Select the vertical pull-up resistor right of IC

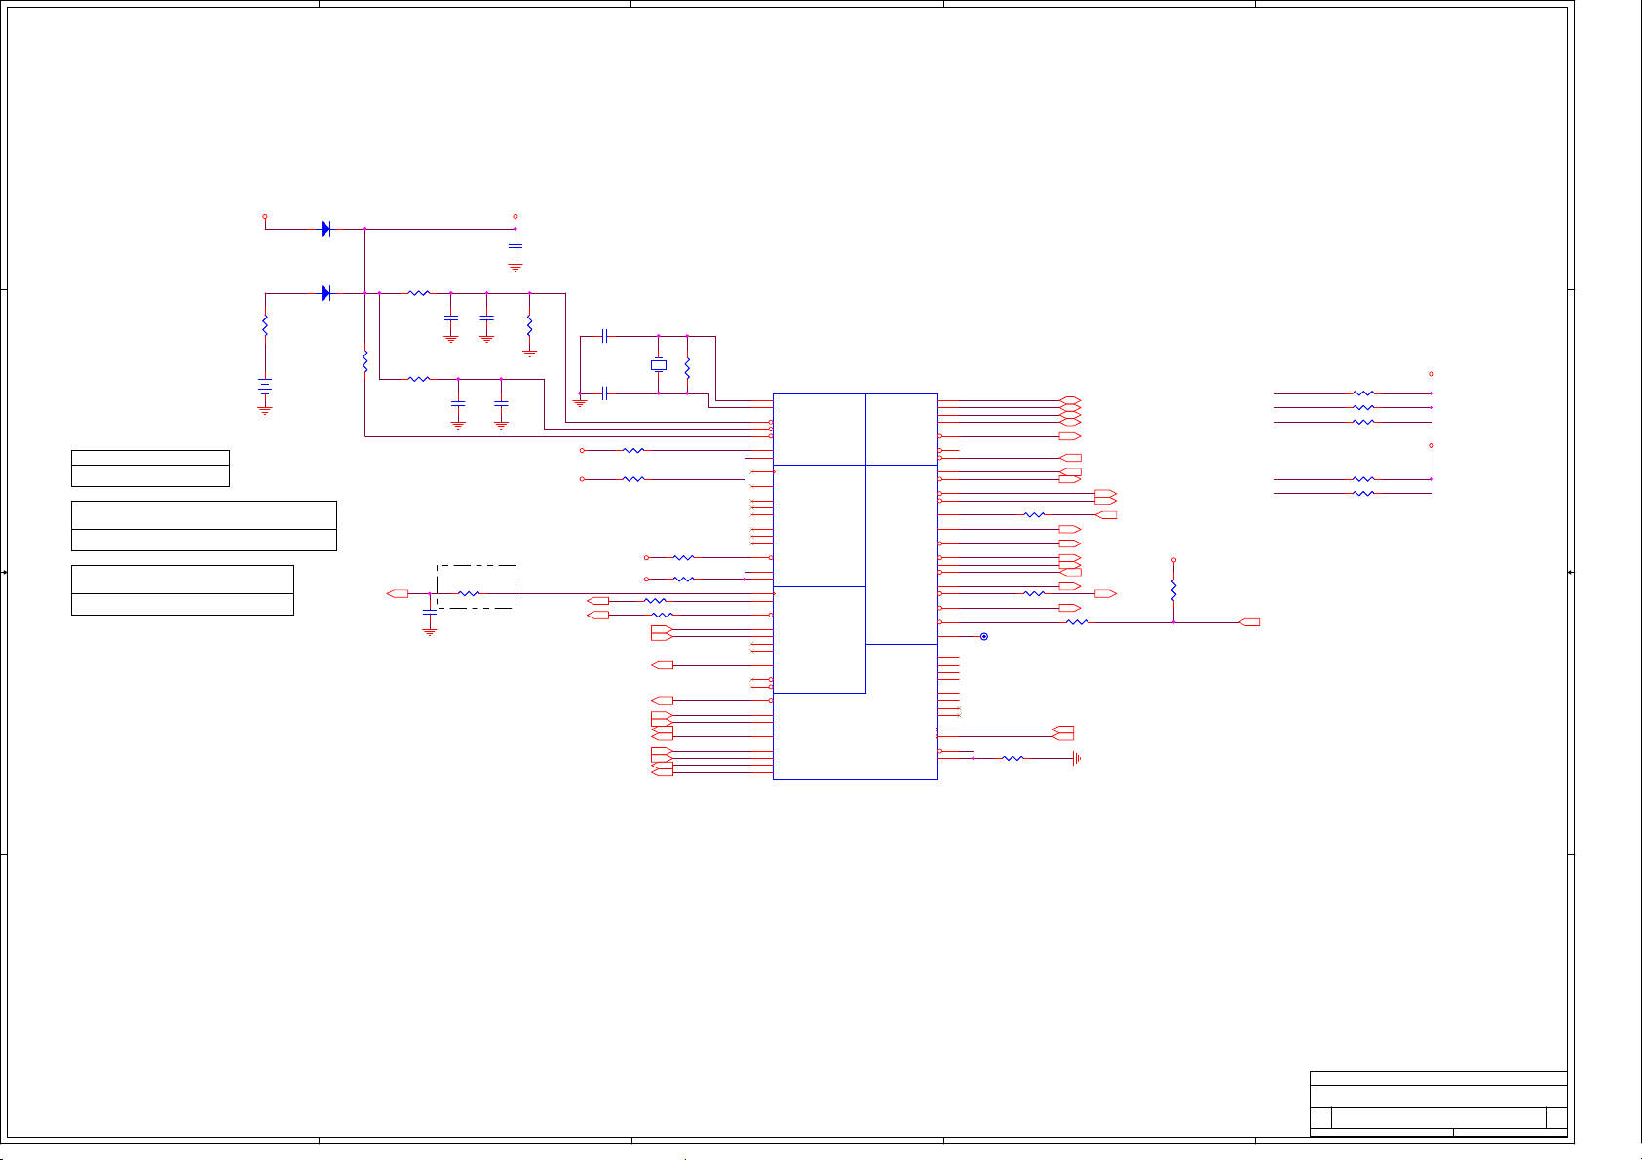(x=1173, y=590)
